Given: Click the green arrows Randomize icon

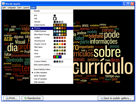Looking at the screenshot, I should click(x=25, y=98).
